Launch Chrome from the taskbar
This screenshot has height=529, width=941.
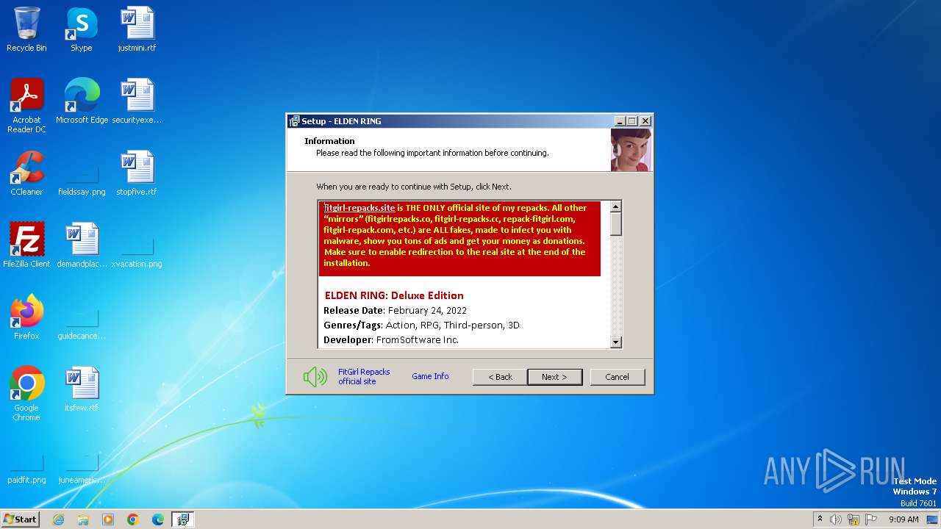(133, 519)
